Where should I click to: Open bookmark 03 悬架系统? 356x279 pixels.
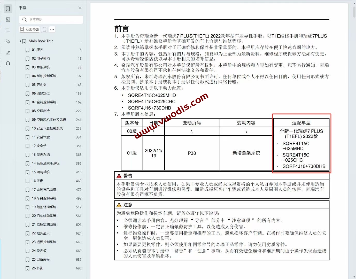(41, 67)
